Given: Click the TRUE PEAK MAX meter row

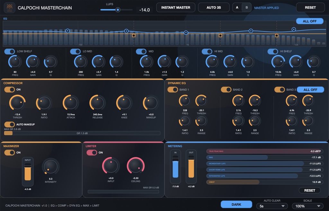Looking at the screenshot, I should point(265,151).
